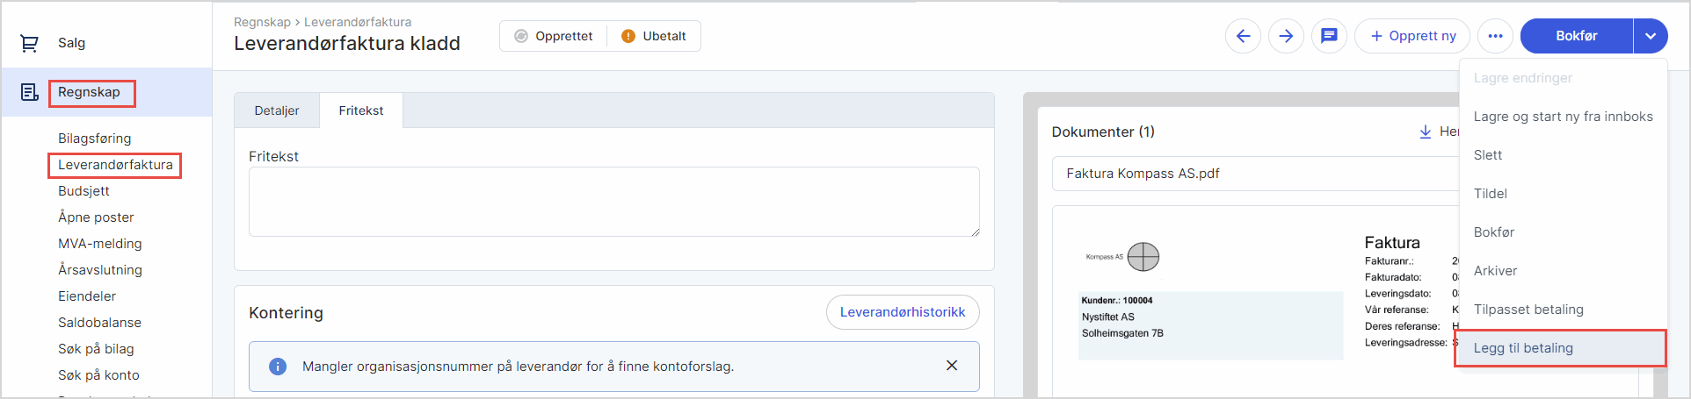Click the Salg shopping cart icon
1691x399 pixels.
pos(30,43)
